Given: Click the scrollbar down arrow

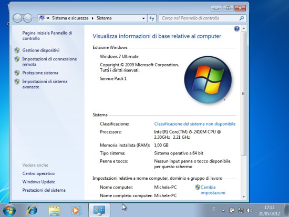Looking at the screenshot, I should (x=244, y=197).
